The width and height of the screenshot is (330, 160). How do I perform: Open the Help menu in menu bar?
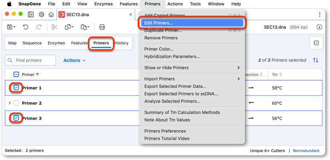[236, 4]
